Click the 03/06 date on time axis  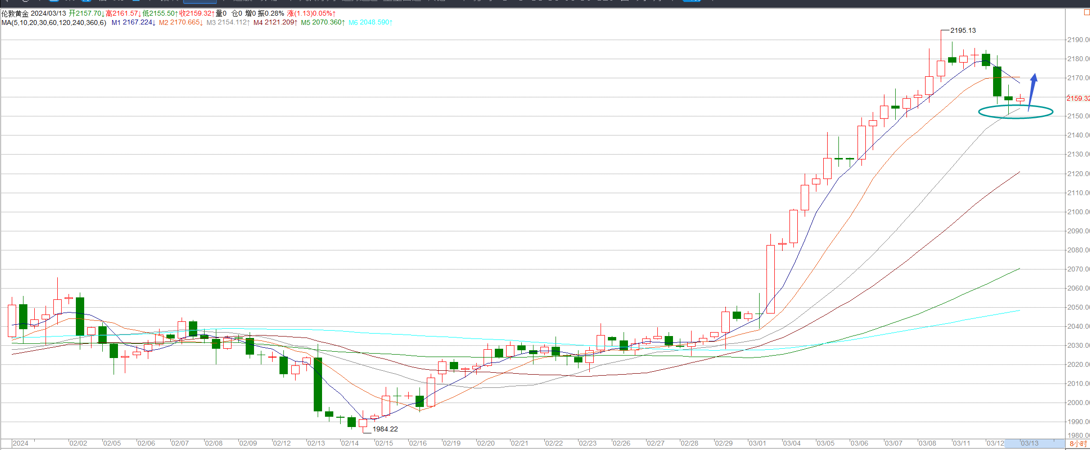click(859, 443)
